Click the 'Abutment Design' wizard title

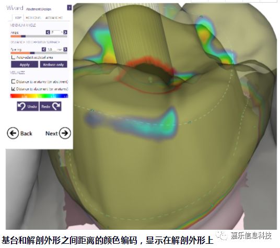39,9
